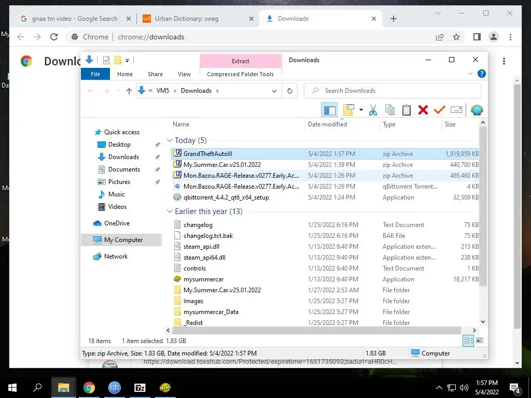Screen dimensions: 531x398
Task: Click the Cut scissors toolbar icon
Action: 373,110
